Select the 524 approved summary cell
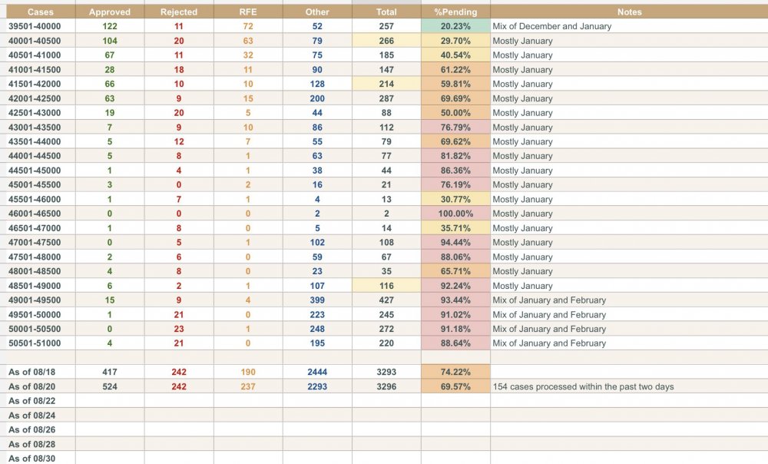 (110, 386)
